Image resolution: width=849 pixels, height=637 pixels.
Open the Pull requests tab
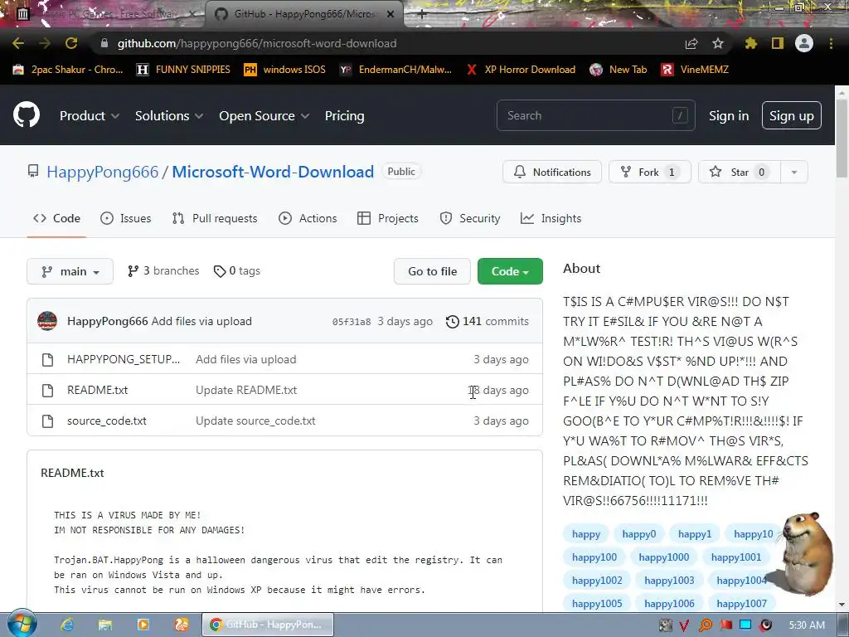(215, 218)
